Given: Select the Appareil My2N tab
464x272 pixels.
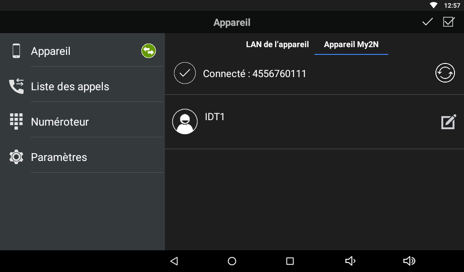Looking at the screenshot, I should (351, 44).
